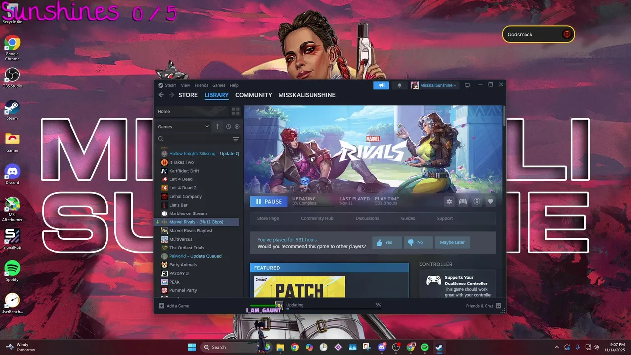This screenshot has width=631, height=355.
Task: Open the MISSKALISUNSHINE profile tab
Action: (307, 95)
